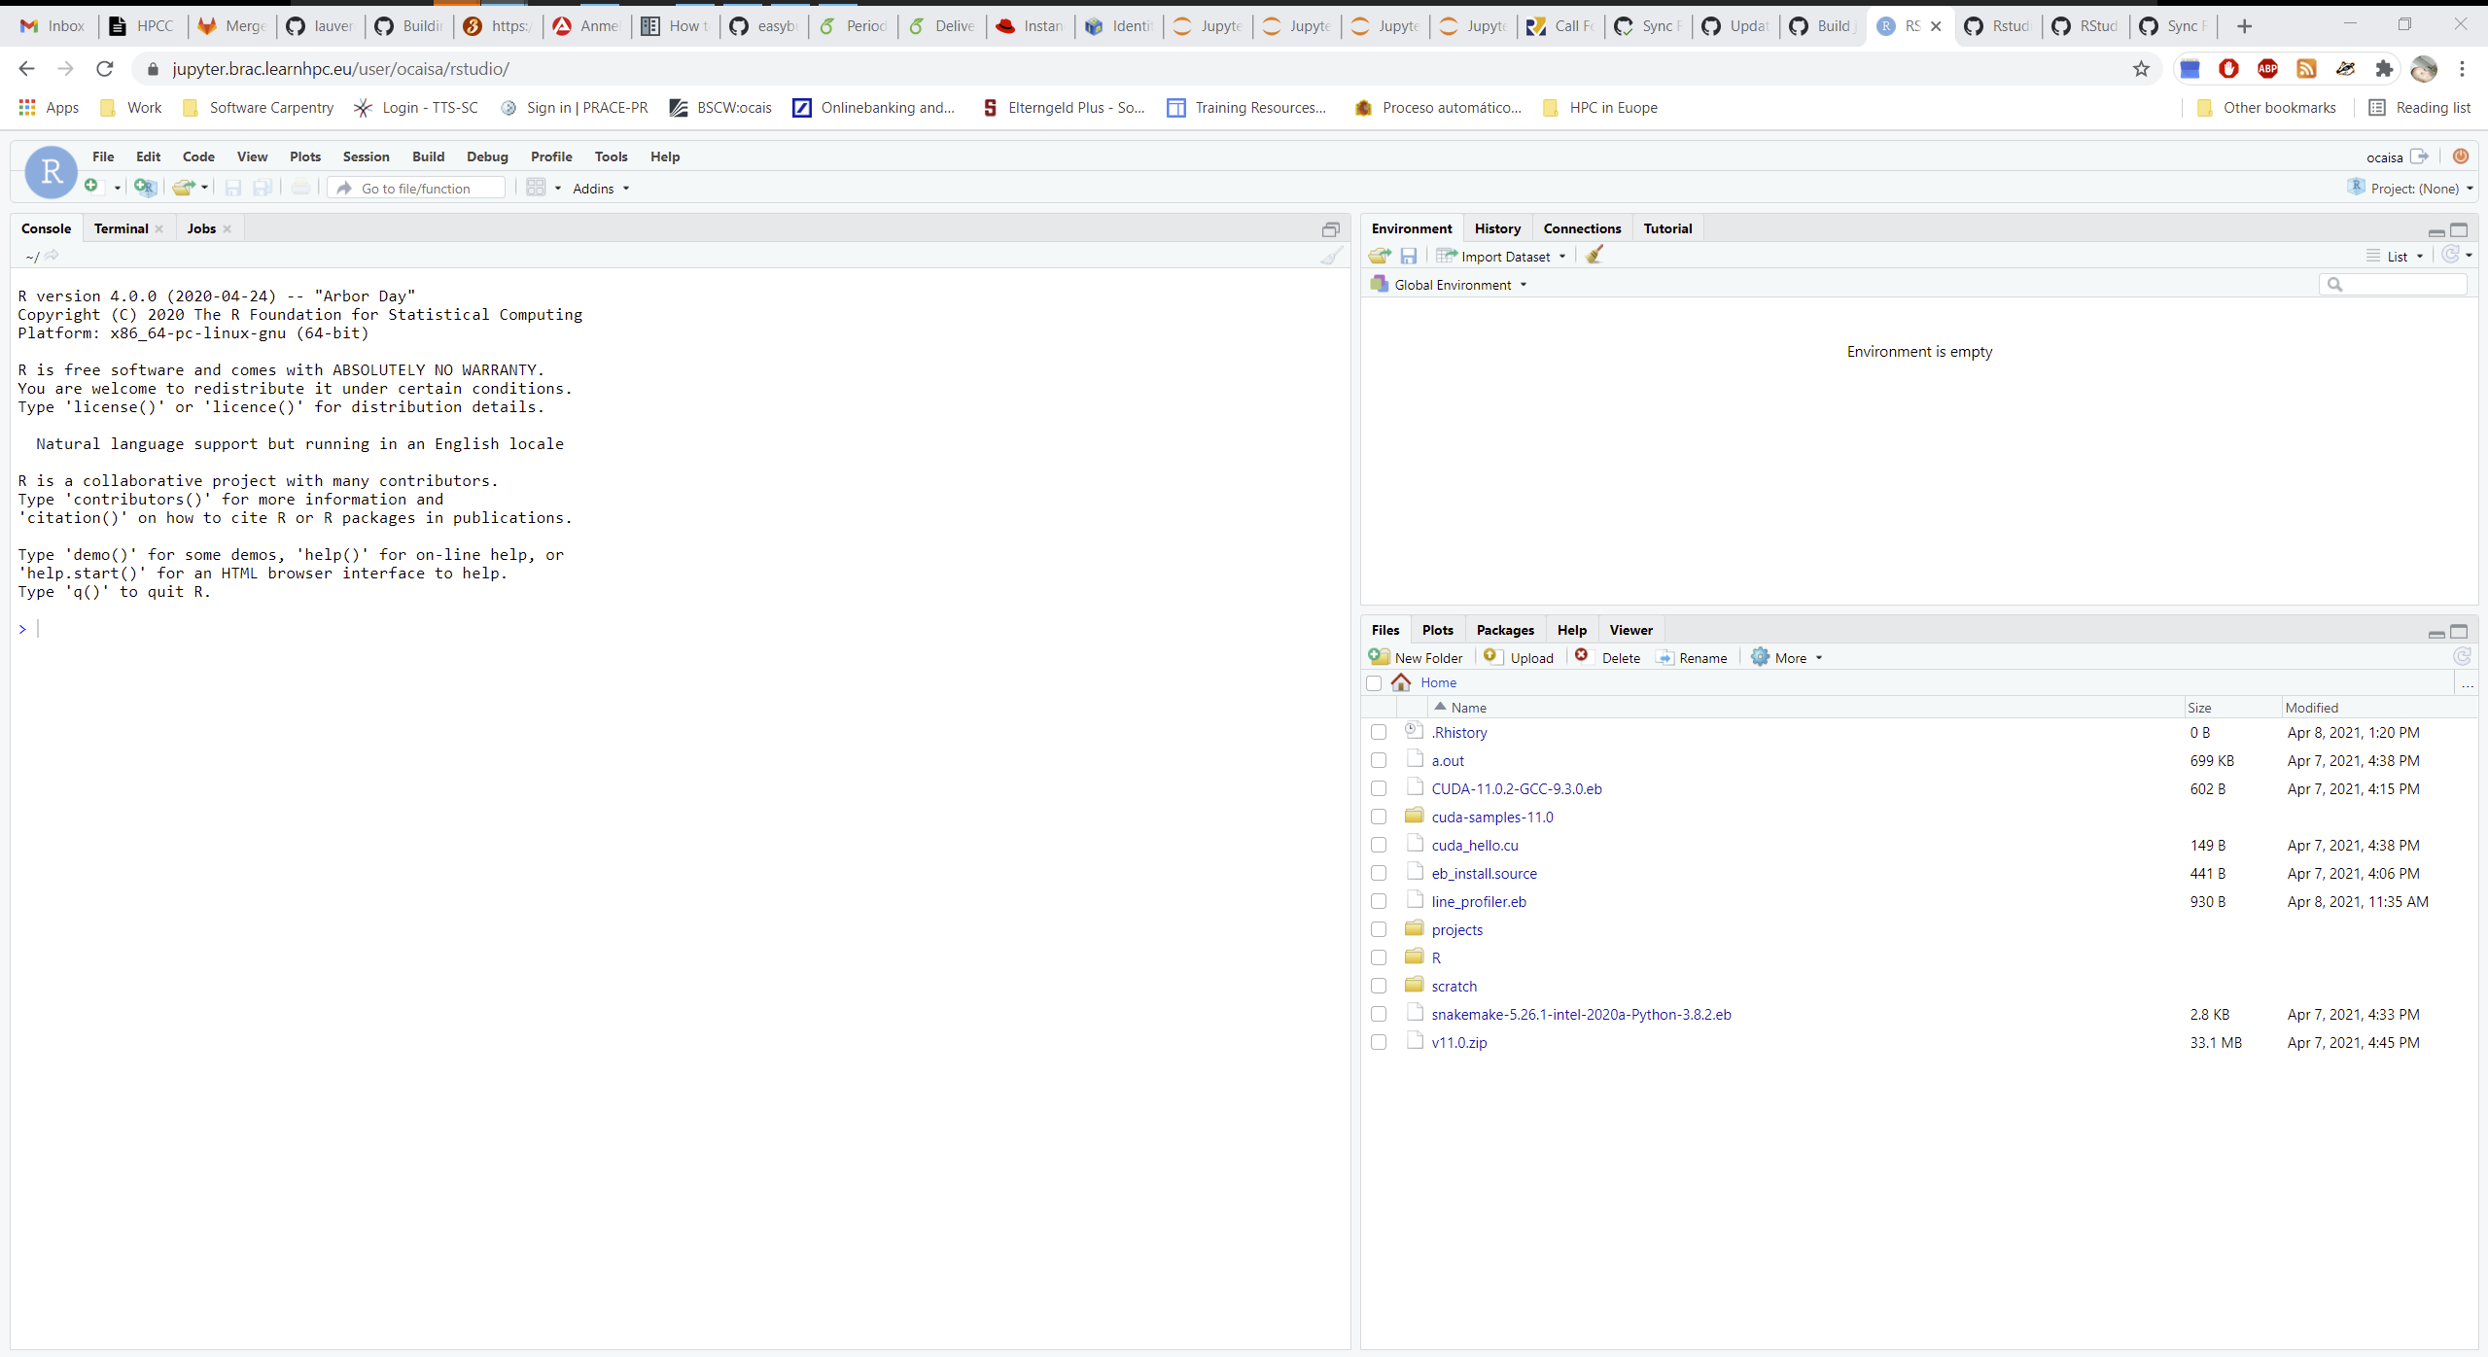
Task: Check the box beside a.out file
Action: coord(1379,760)
